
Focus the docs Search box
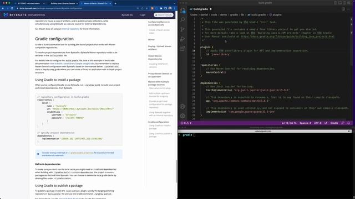point(164,15)
